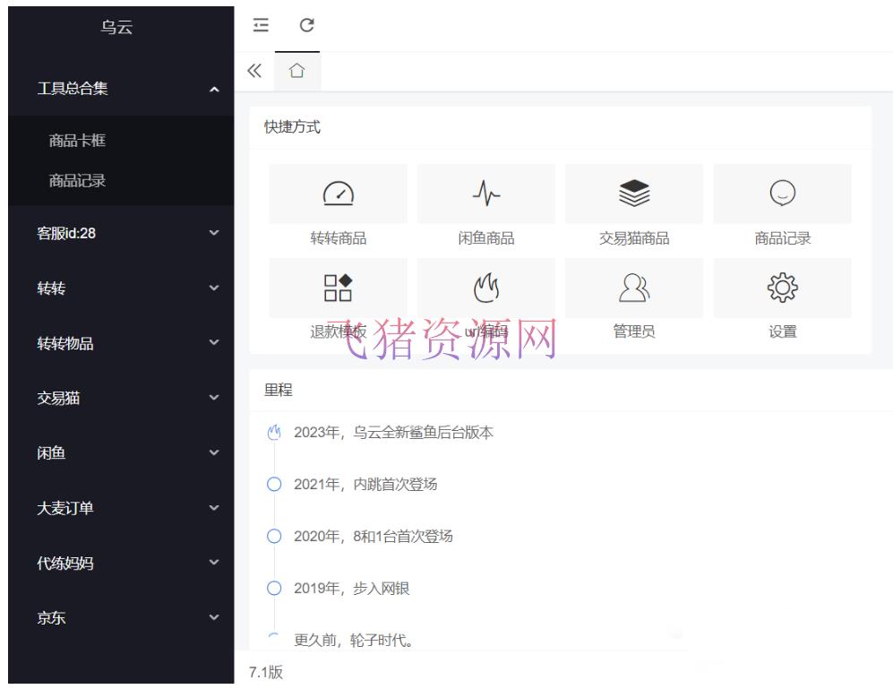Click the circle marker beside 2020年 entry

coord(274,537)
